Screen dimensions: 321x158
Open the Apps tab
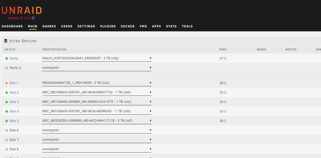tap(156, 26)
